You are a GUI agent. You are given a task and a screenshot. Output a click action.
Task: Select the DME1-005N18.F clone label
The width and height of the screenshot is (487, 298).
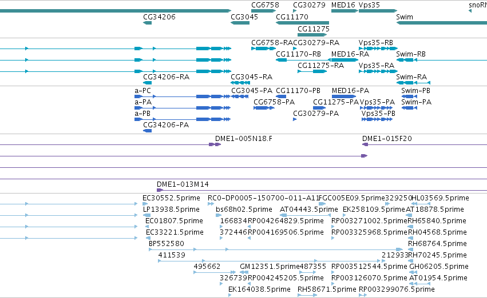[x=244, y=139]
